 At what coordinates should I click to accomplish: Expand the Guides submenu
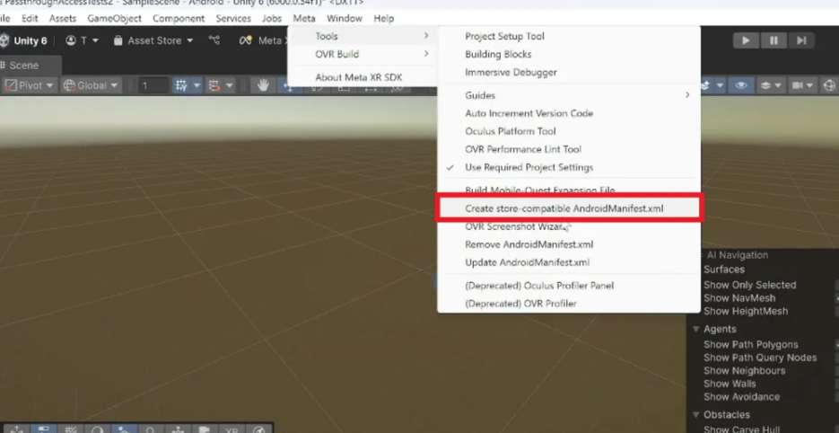(x=569, y=95)
